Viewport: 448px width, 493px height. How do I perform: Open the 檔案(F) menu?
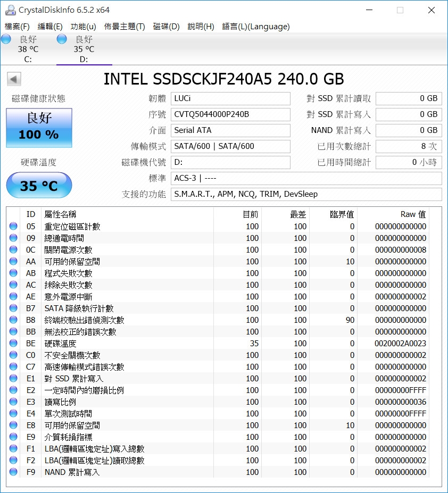click(17, 27)
